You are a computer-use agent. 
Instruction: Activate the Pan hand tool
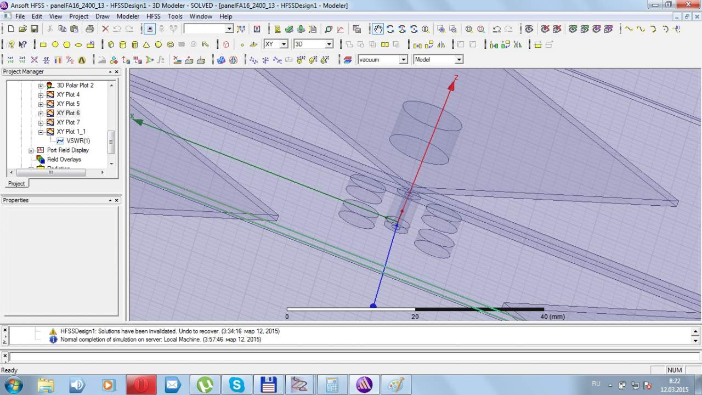(378, 29)
